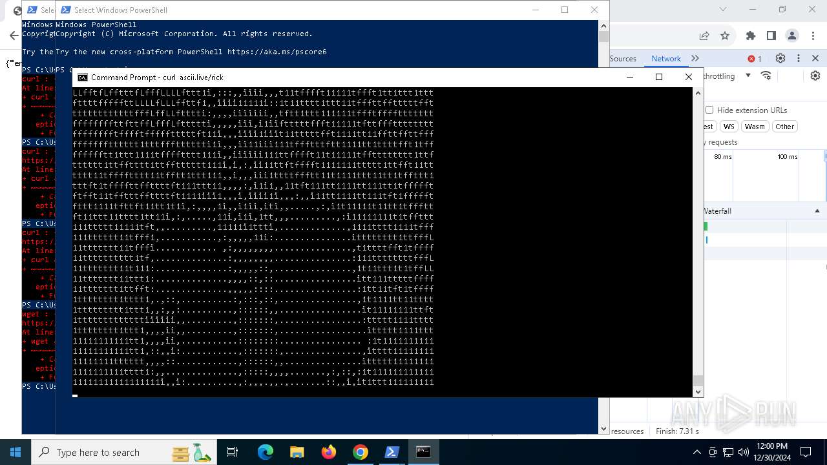The image size is (827, 465).
Task: Click Finish: 7.31 s status text
Action: pyautogui.click(x=678, y=431)
